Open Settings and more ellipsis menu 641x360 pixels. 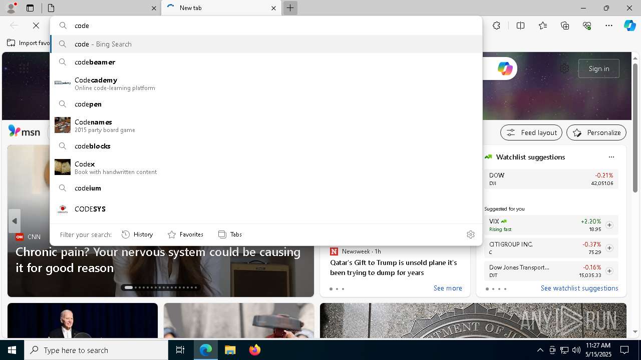(x=609, y=25)
